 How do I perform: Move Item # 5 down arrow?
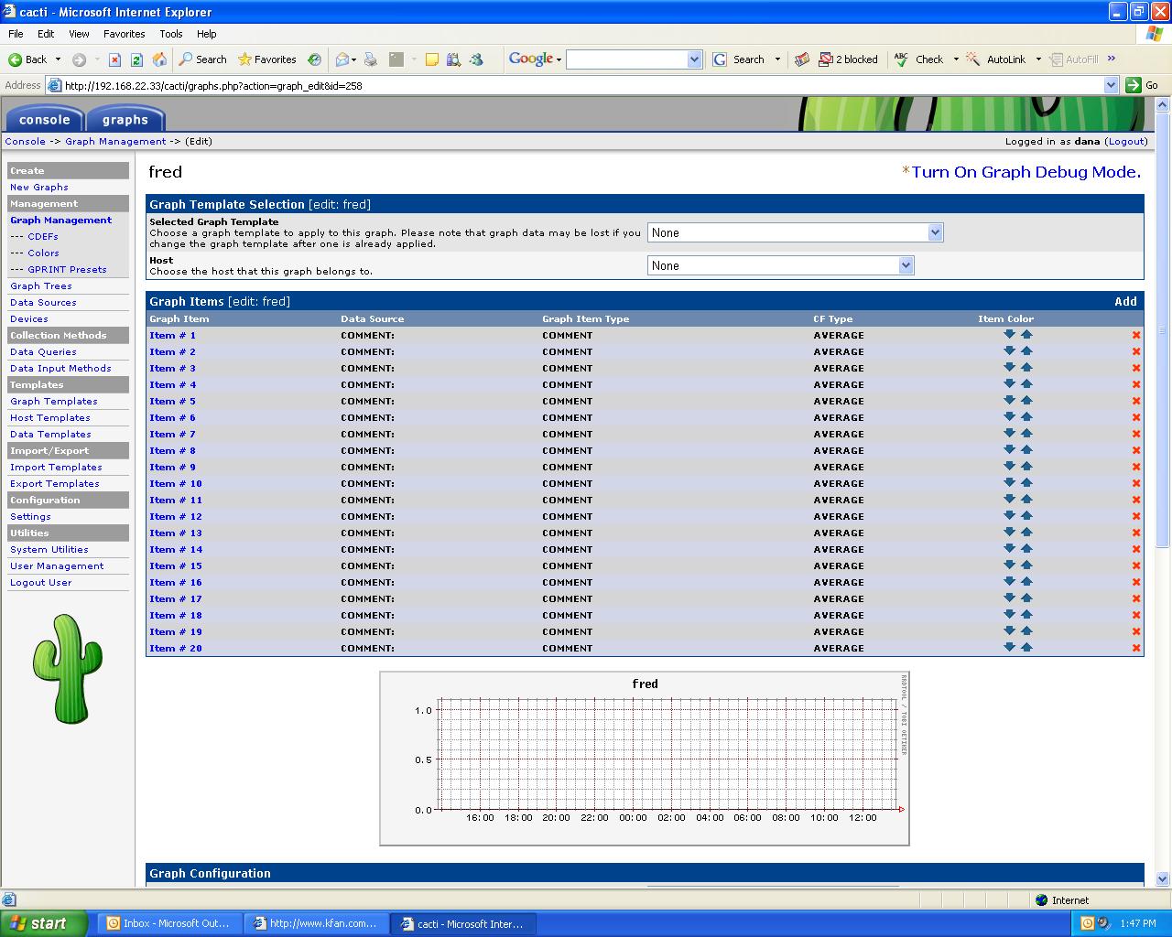[x=1009, y=400]
